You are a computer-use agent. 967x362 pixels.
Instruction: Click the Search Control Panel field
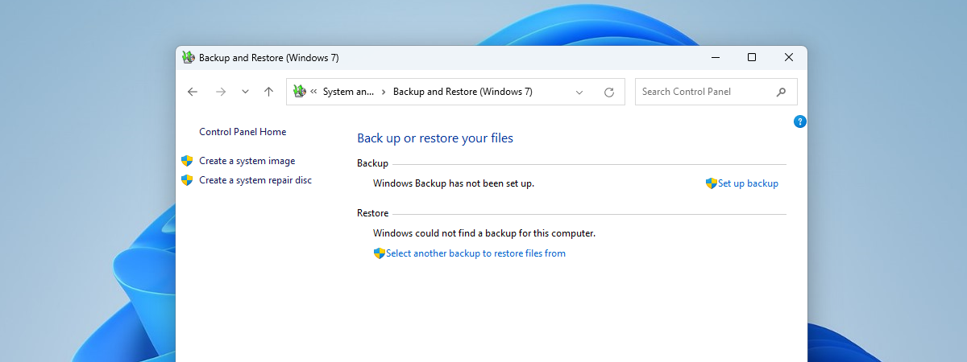tap(716, 92)
